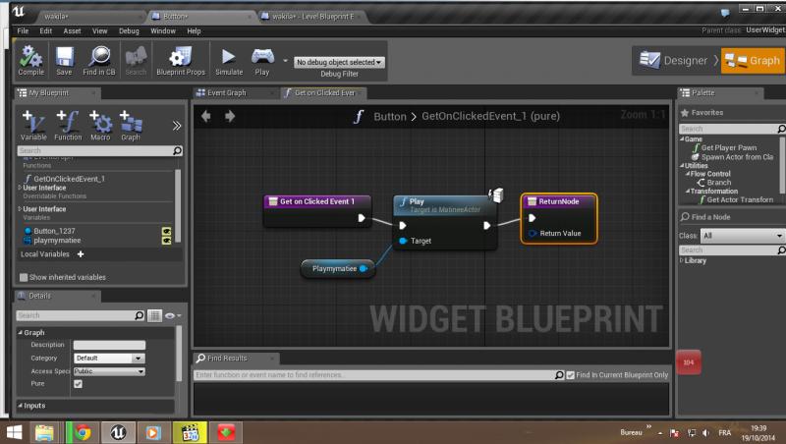
Task: Toggle playmymatiee variable visibility
Action: click(166, 241)
